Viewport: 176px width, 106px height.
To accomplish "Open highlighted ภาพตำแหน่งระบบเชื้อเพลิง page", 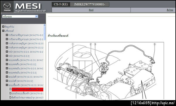I will point(28,89).
